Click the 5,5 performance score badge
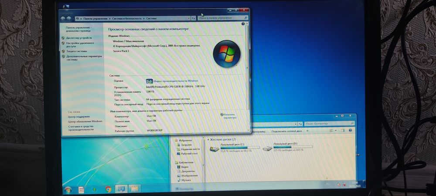Image resolution: width=436 pixels, height=196 pixels. (149, 81)
